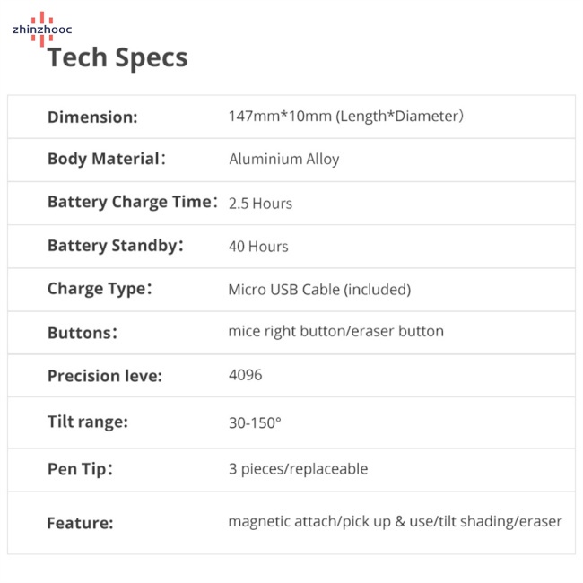Click the magnetic attach feature description
Image resolution: width=583 pixels, height=583 pixels.
(x=395, y=522)
